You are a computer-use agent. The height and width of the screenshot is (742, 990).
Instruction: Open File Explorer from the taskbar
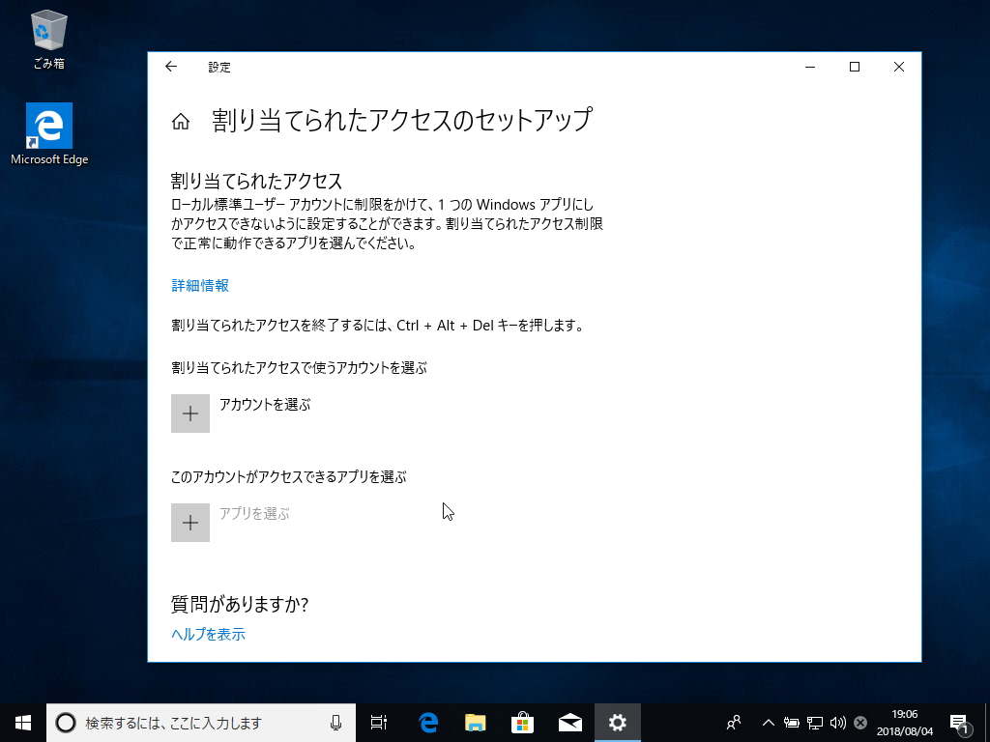click(474, 722)
